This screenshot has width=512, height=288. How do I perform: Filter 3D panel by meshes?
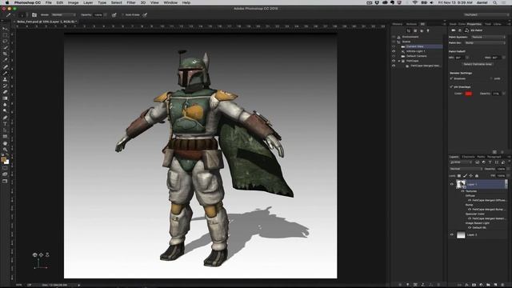point(415,30)
